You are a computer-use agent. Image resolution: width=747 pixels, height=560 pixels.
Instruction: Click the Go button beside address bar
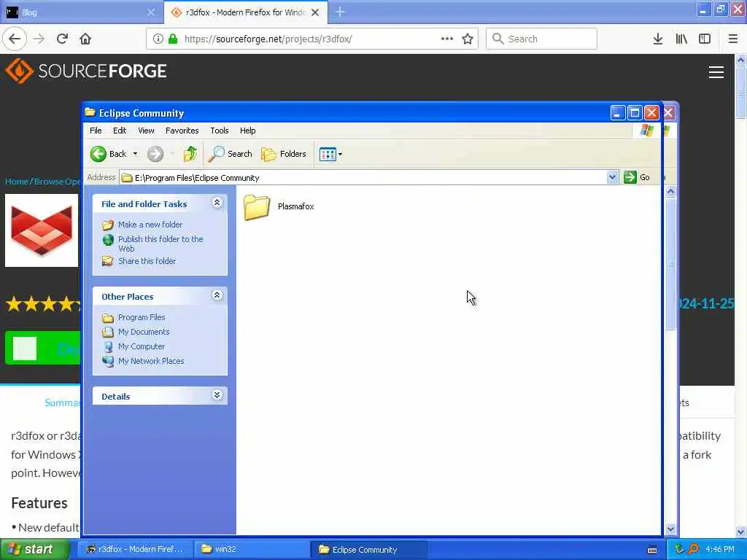click(x=637, y=177)
